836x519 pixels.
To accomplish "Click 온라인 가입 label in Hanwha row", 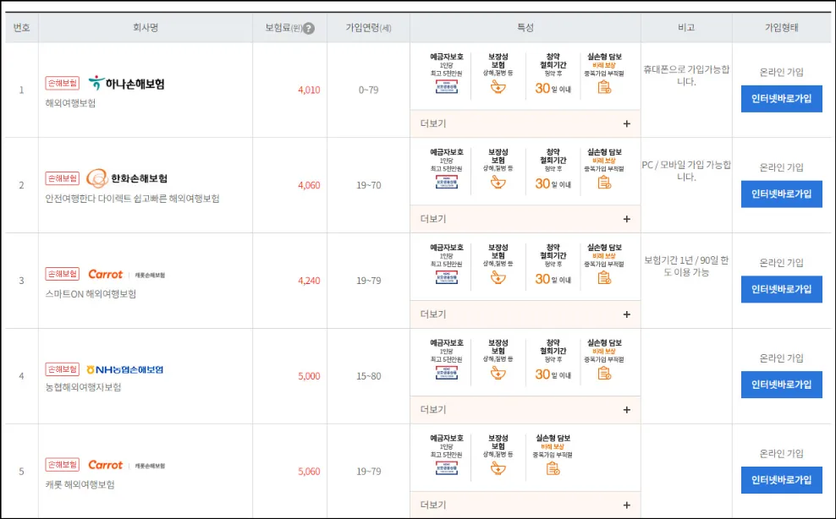I will pos(782,167).
